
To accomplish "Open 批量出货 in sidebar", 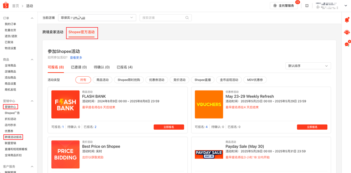I will [10, 30].
